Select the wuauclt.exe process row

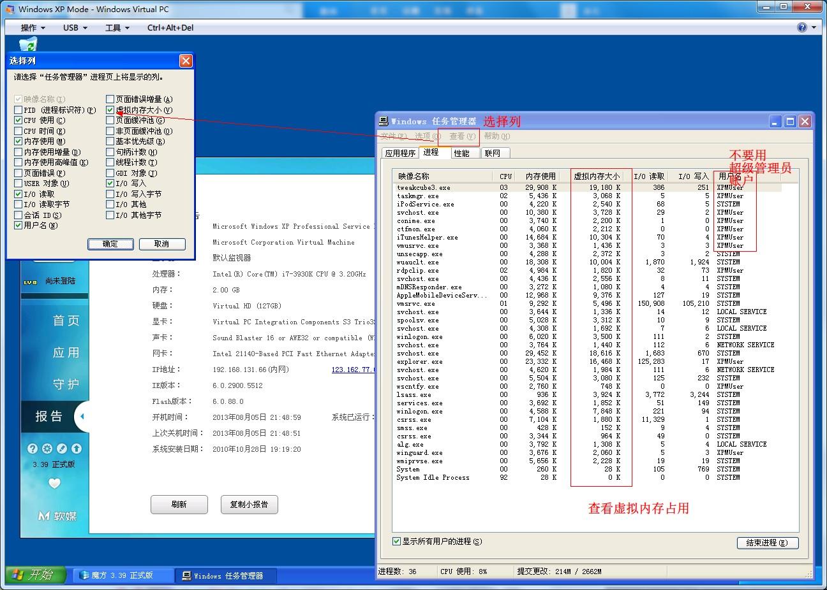(587, 262)
